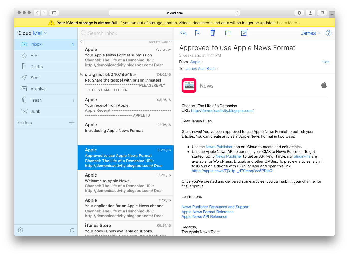
Task: Open the Trash mailbox
Action: (x=46, y=100)
